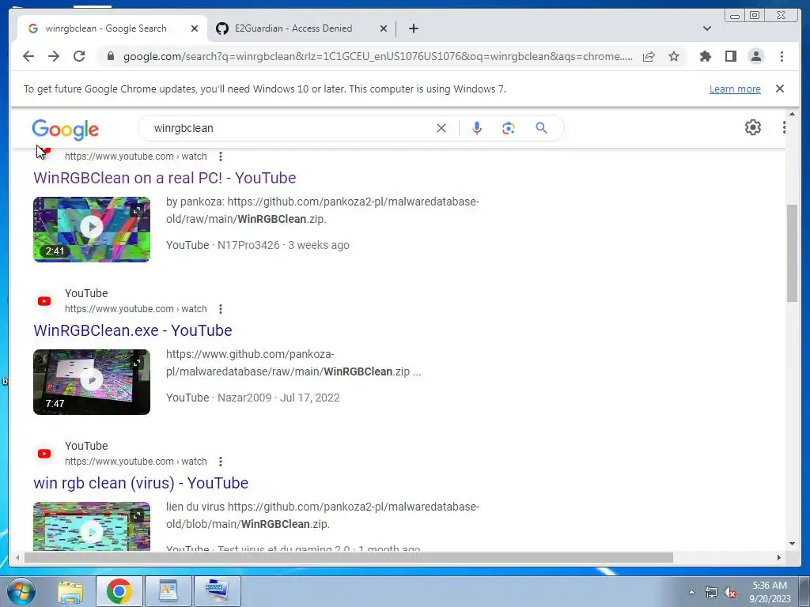
Task: Submit search with the magnifier icon
Action: (541, 128)
